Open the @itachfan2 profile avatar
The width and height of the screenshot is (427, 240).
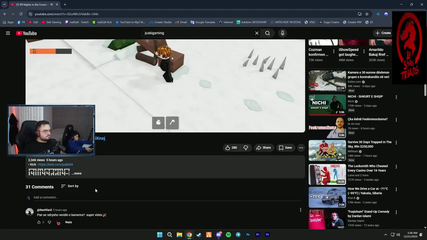[30, 212]
